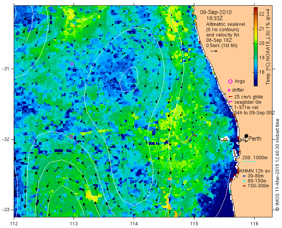
Task: Click the 25 cm/s glide red legend marker
Action: [x=231, y=97]
